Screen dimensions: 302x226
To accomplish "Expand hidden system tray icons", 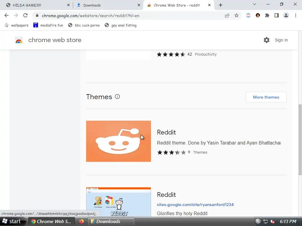I will pos(258,221).
